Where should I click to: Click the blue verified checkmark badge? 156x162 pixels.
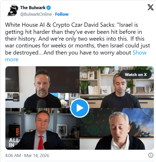49,8
